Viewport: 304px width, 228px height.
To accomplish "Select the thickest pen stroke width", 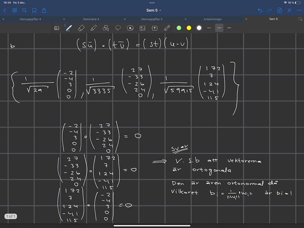I will coord(229,28).
